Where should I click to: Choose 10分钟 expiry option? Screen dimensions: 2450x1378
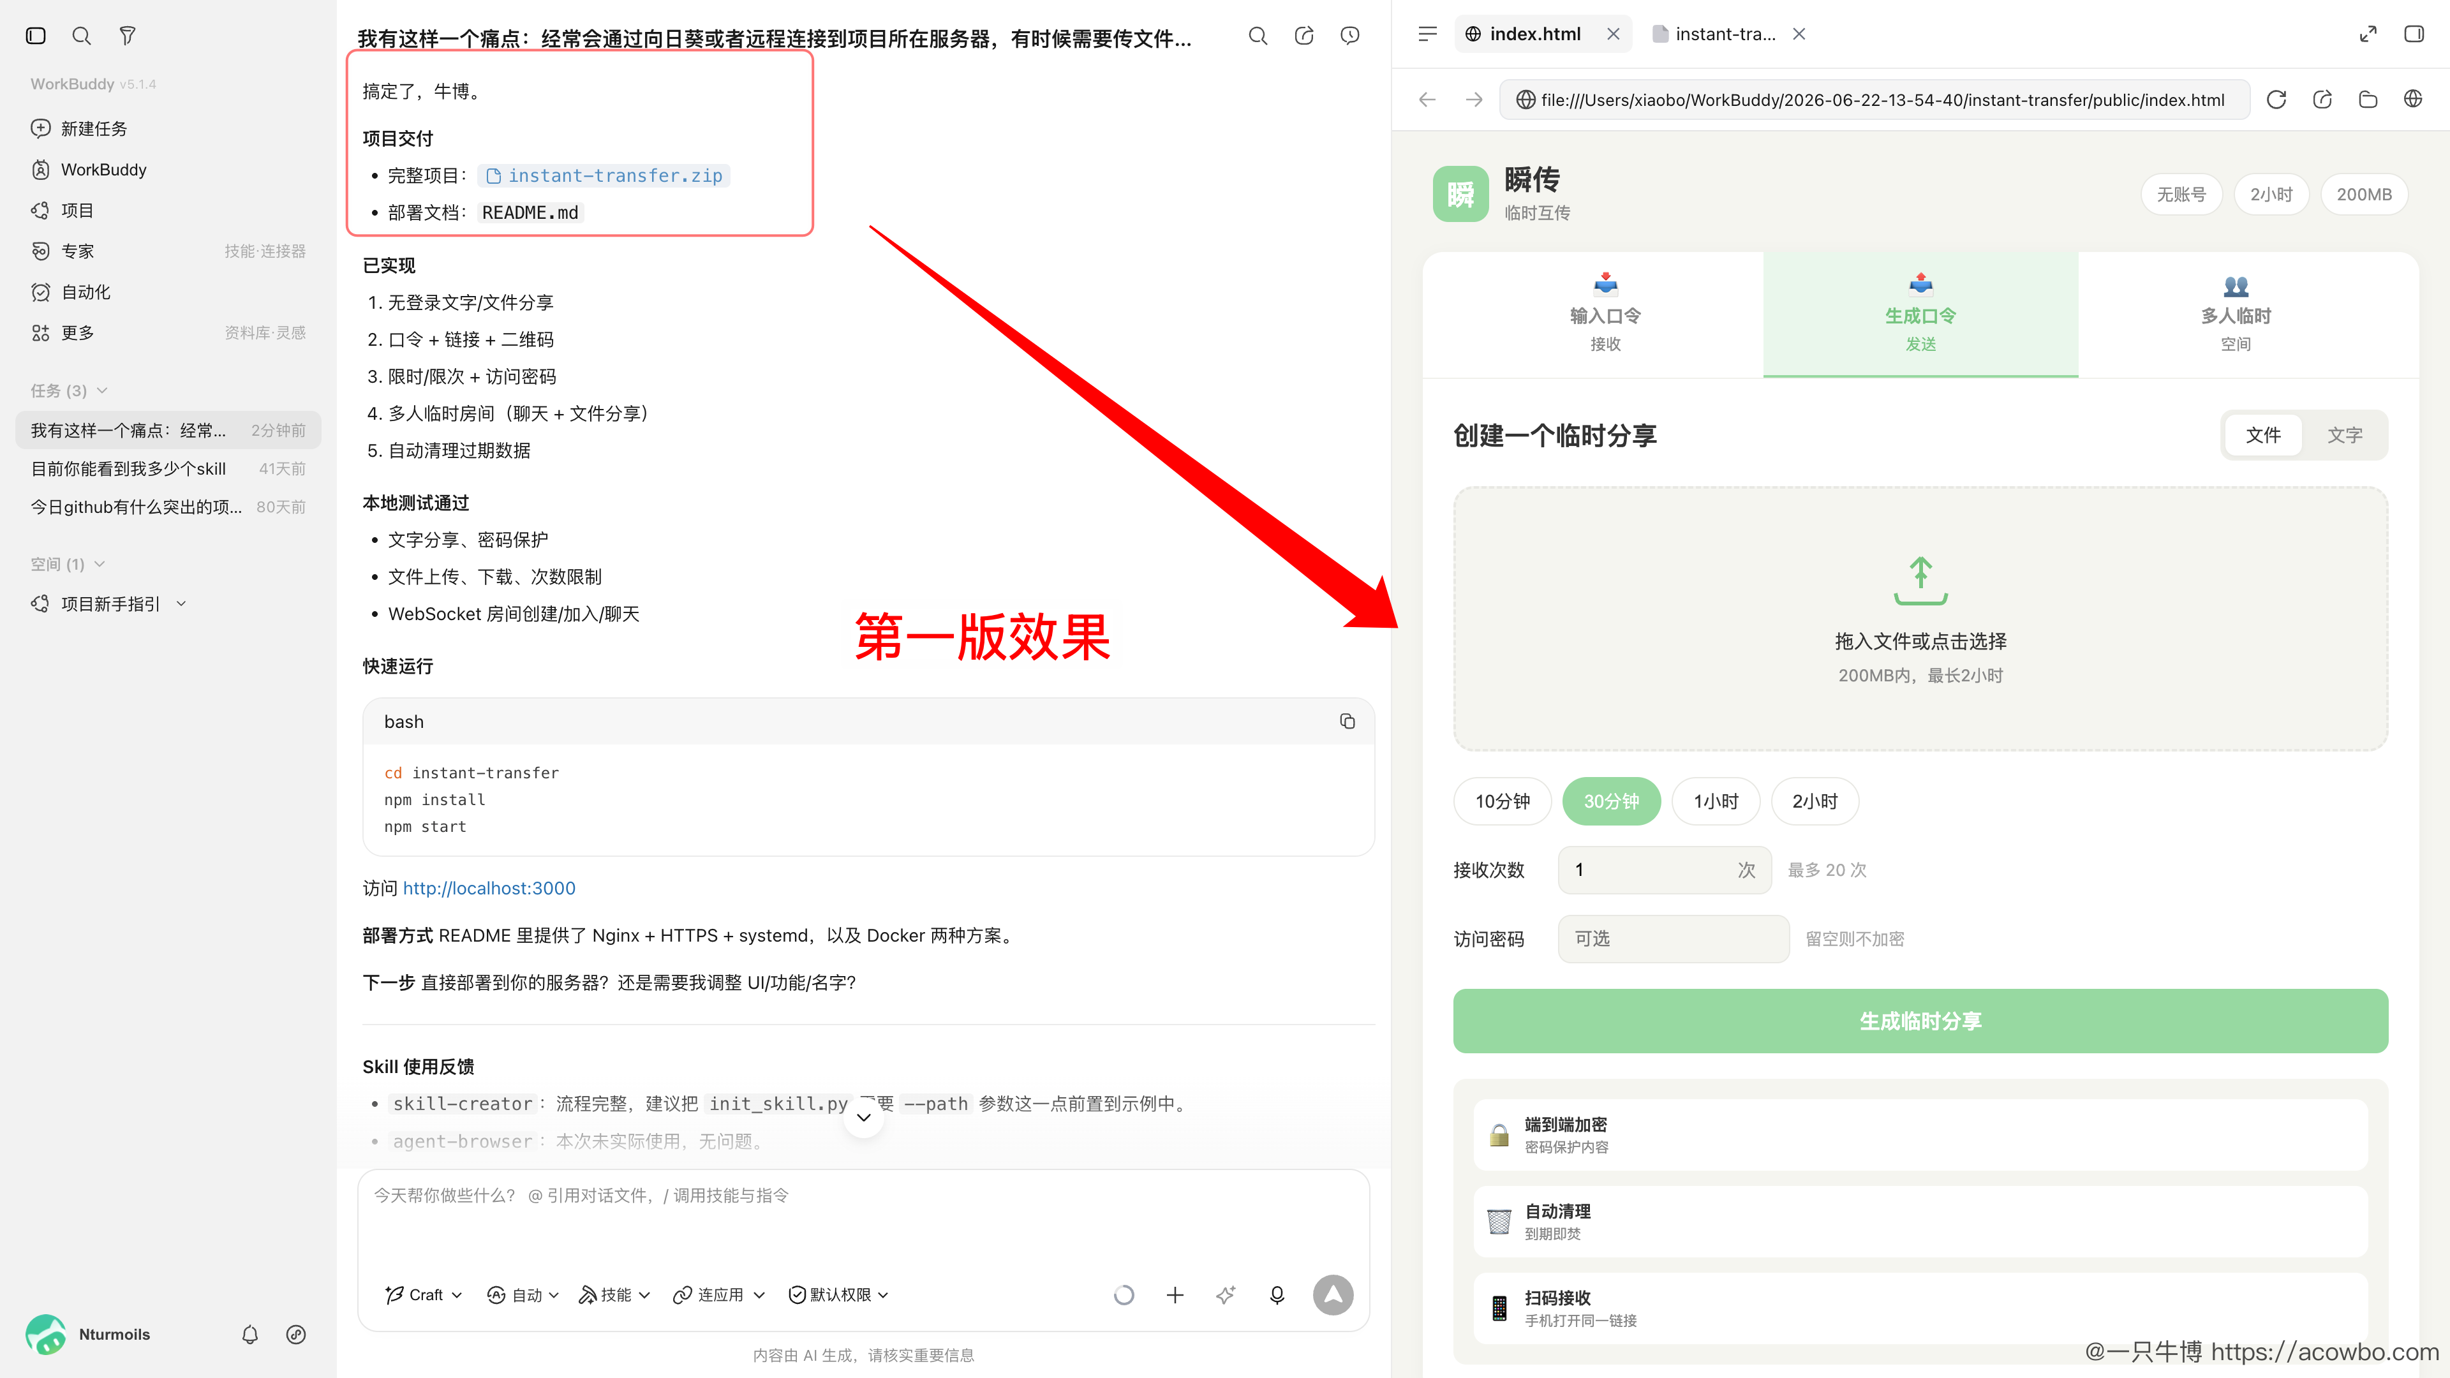1503,802
